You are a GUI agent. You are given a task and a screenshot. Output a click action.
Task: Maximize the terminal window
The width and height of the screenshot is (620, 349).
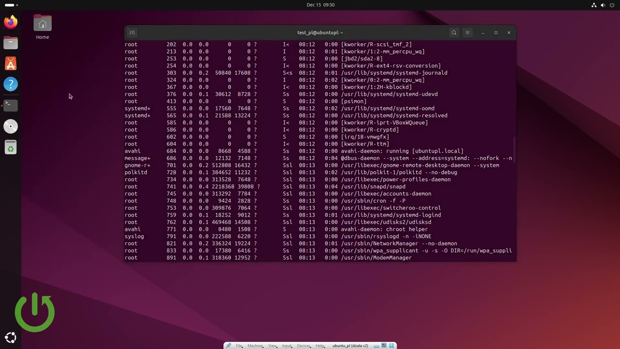[496, 32]
